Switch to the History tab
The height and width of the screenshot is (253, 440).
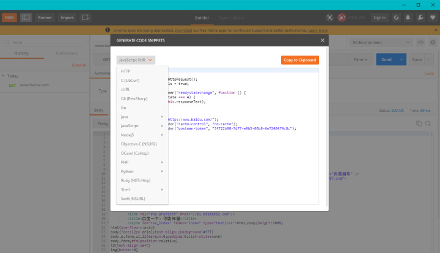point(21,53)
